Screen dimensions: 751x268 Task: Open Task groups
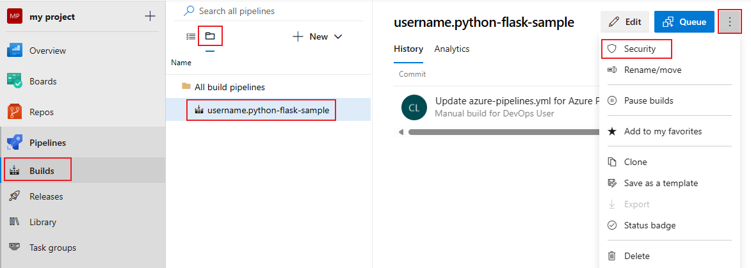tap(52, 248)
